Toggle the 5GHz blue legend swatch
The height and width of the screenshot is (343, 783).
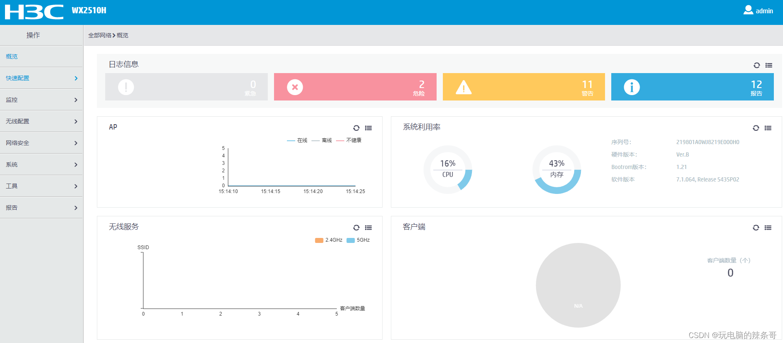point(351,240)
